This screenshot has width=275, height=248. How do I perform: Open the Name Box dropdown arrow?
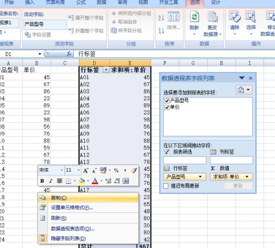tap(40, 54)
